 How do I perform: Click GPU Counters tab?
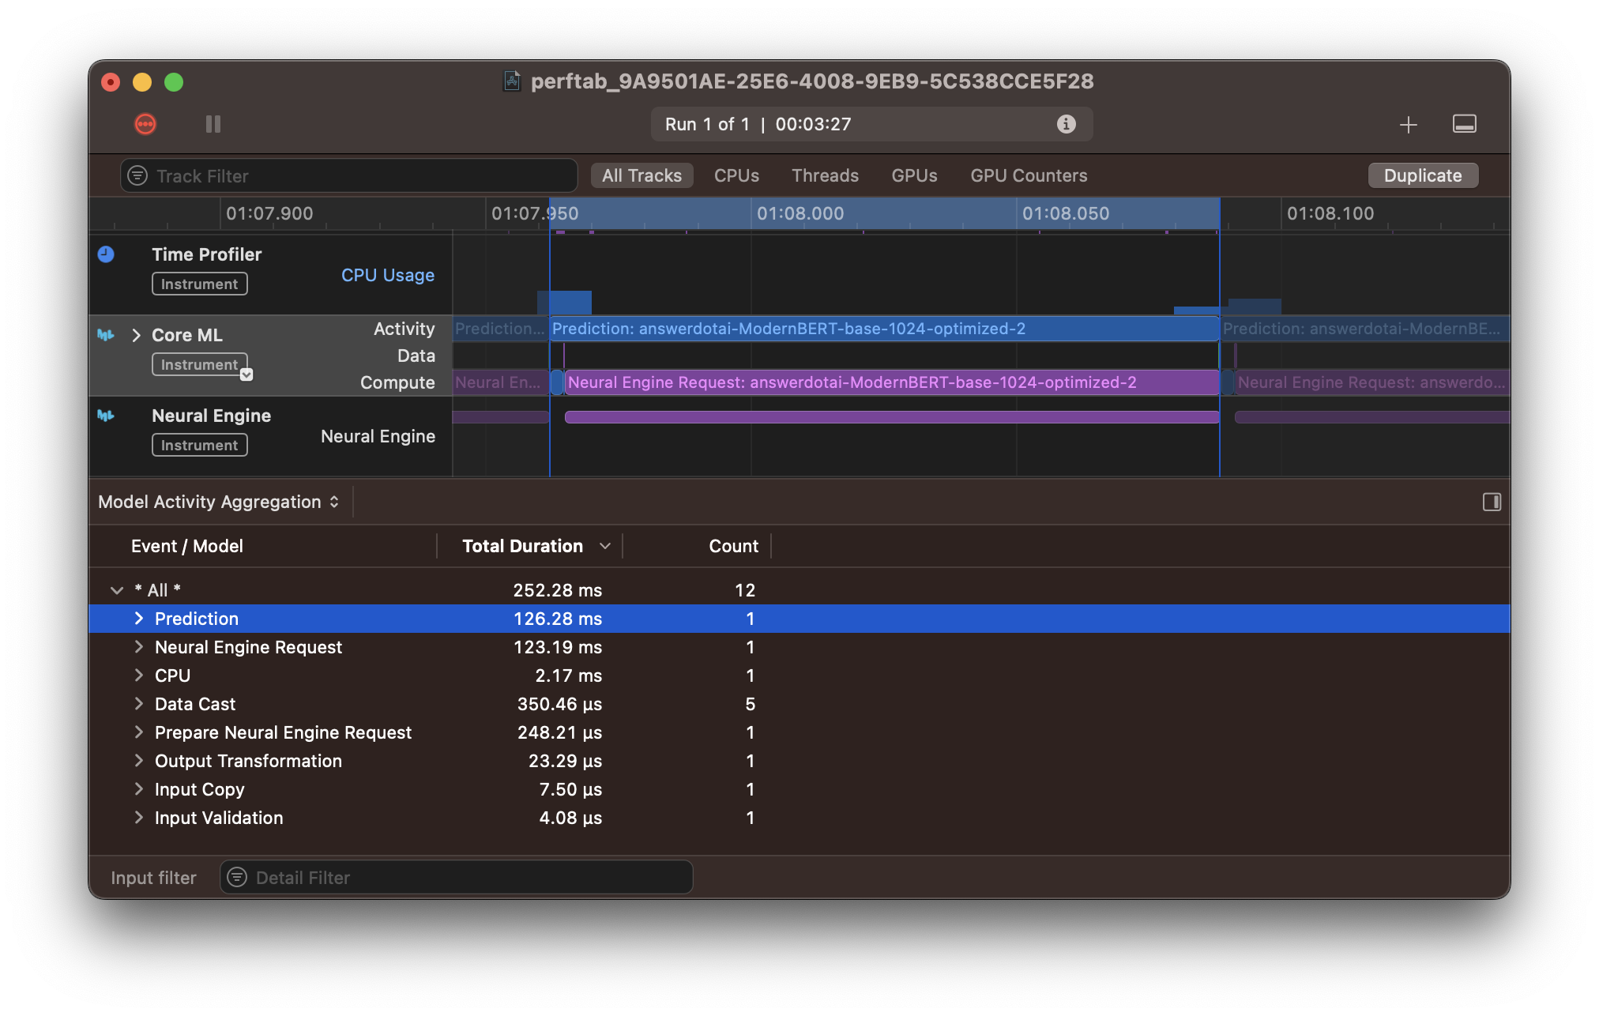(1028, 176)
